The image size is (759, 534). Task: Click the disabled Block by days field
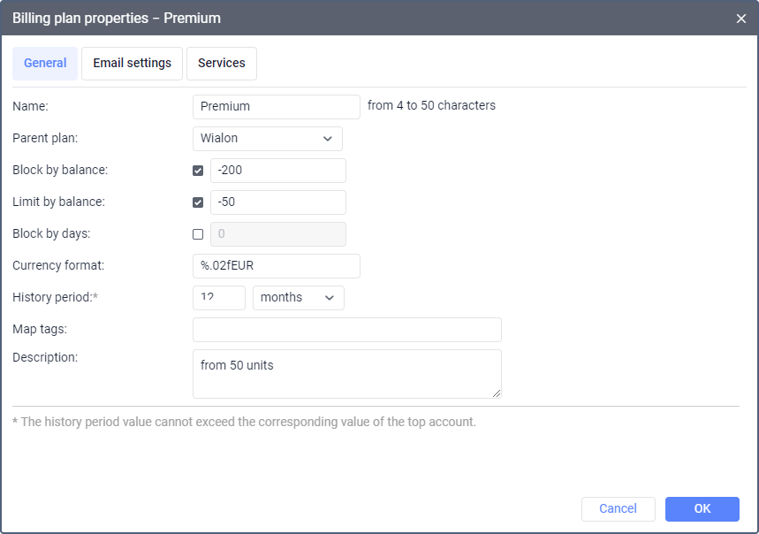(x=277, y=234)
